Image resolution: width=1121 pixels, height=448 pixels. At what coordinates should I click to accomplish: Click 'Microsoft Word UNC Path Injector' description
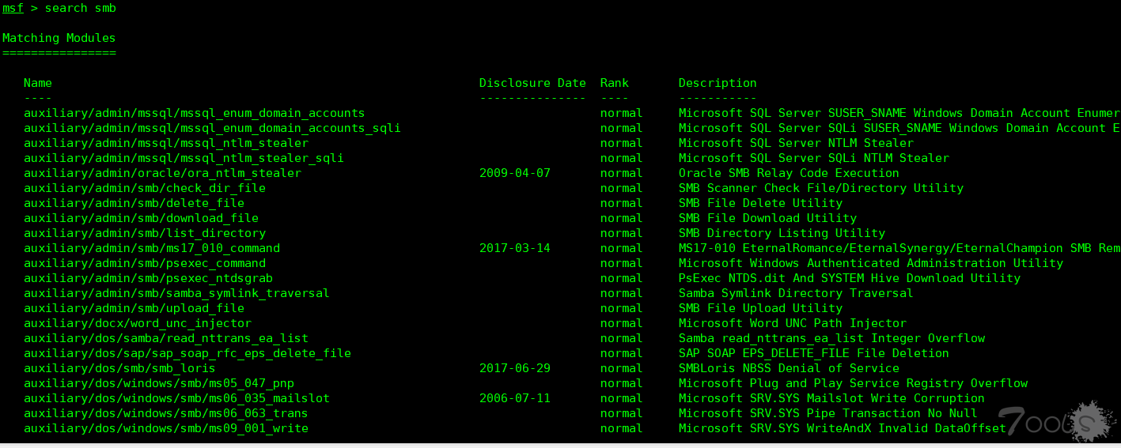pyautogui.click(x=793, y=323)
